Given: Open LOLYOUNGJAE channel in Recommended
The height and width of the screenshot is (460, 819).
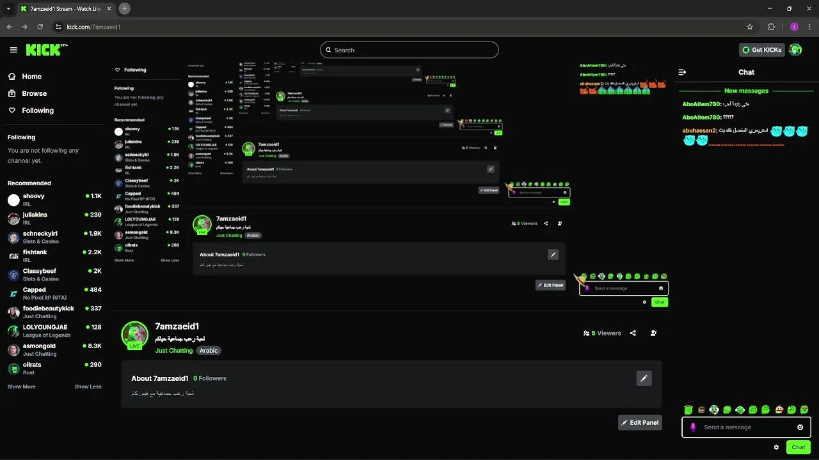Looking at the screenshot, I should pos(54,331).
